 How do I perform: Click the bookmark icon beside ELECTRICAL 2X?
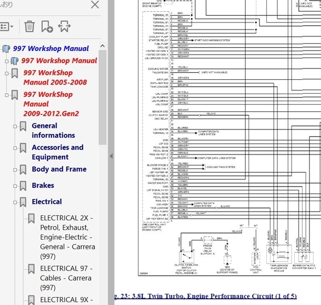(x=32, y=218)
